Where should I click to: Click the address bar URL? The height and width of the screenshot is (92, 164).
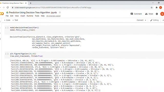tap(53, 7)
